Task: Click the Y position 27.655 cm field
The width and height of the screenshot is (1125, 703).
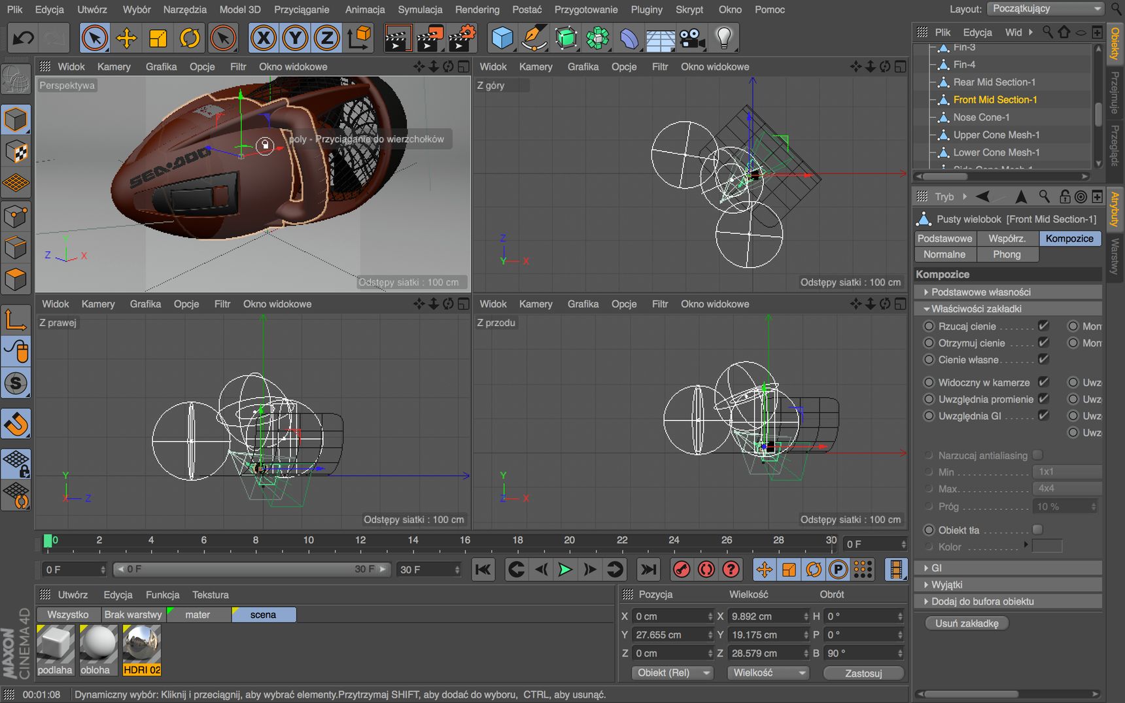Action: click(672, 634)
